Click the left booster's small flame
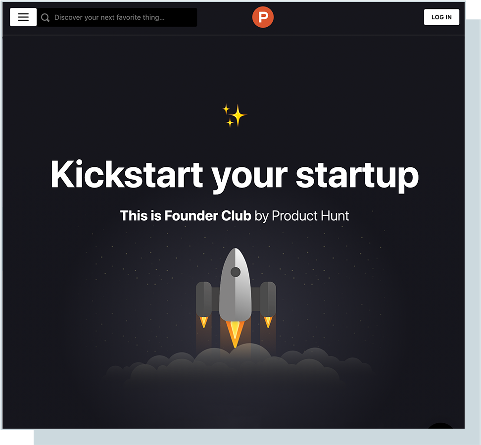The height and width of the screenshot is (445, 481). tap(204, 322)
